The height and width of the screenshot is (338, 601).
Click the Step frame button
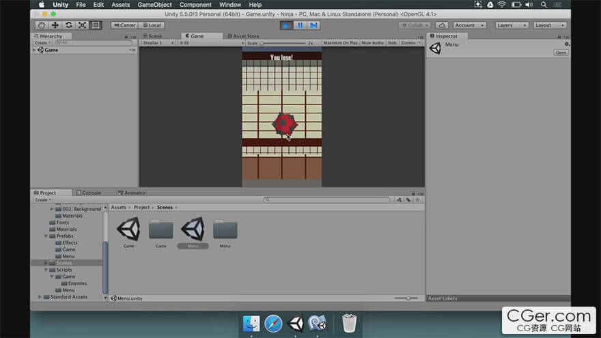click(313, 25)
